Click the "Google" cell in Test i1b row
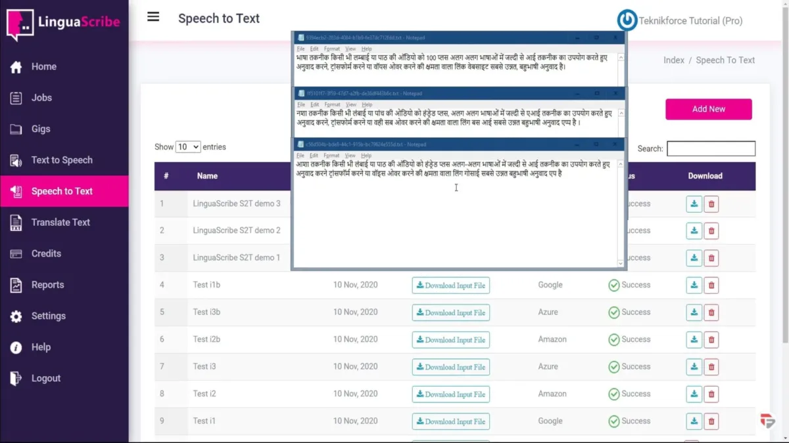The image size is (789, 443). pos(550,285)
